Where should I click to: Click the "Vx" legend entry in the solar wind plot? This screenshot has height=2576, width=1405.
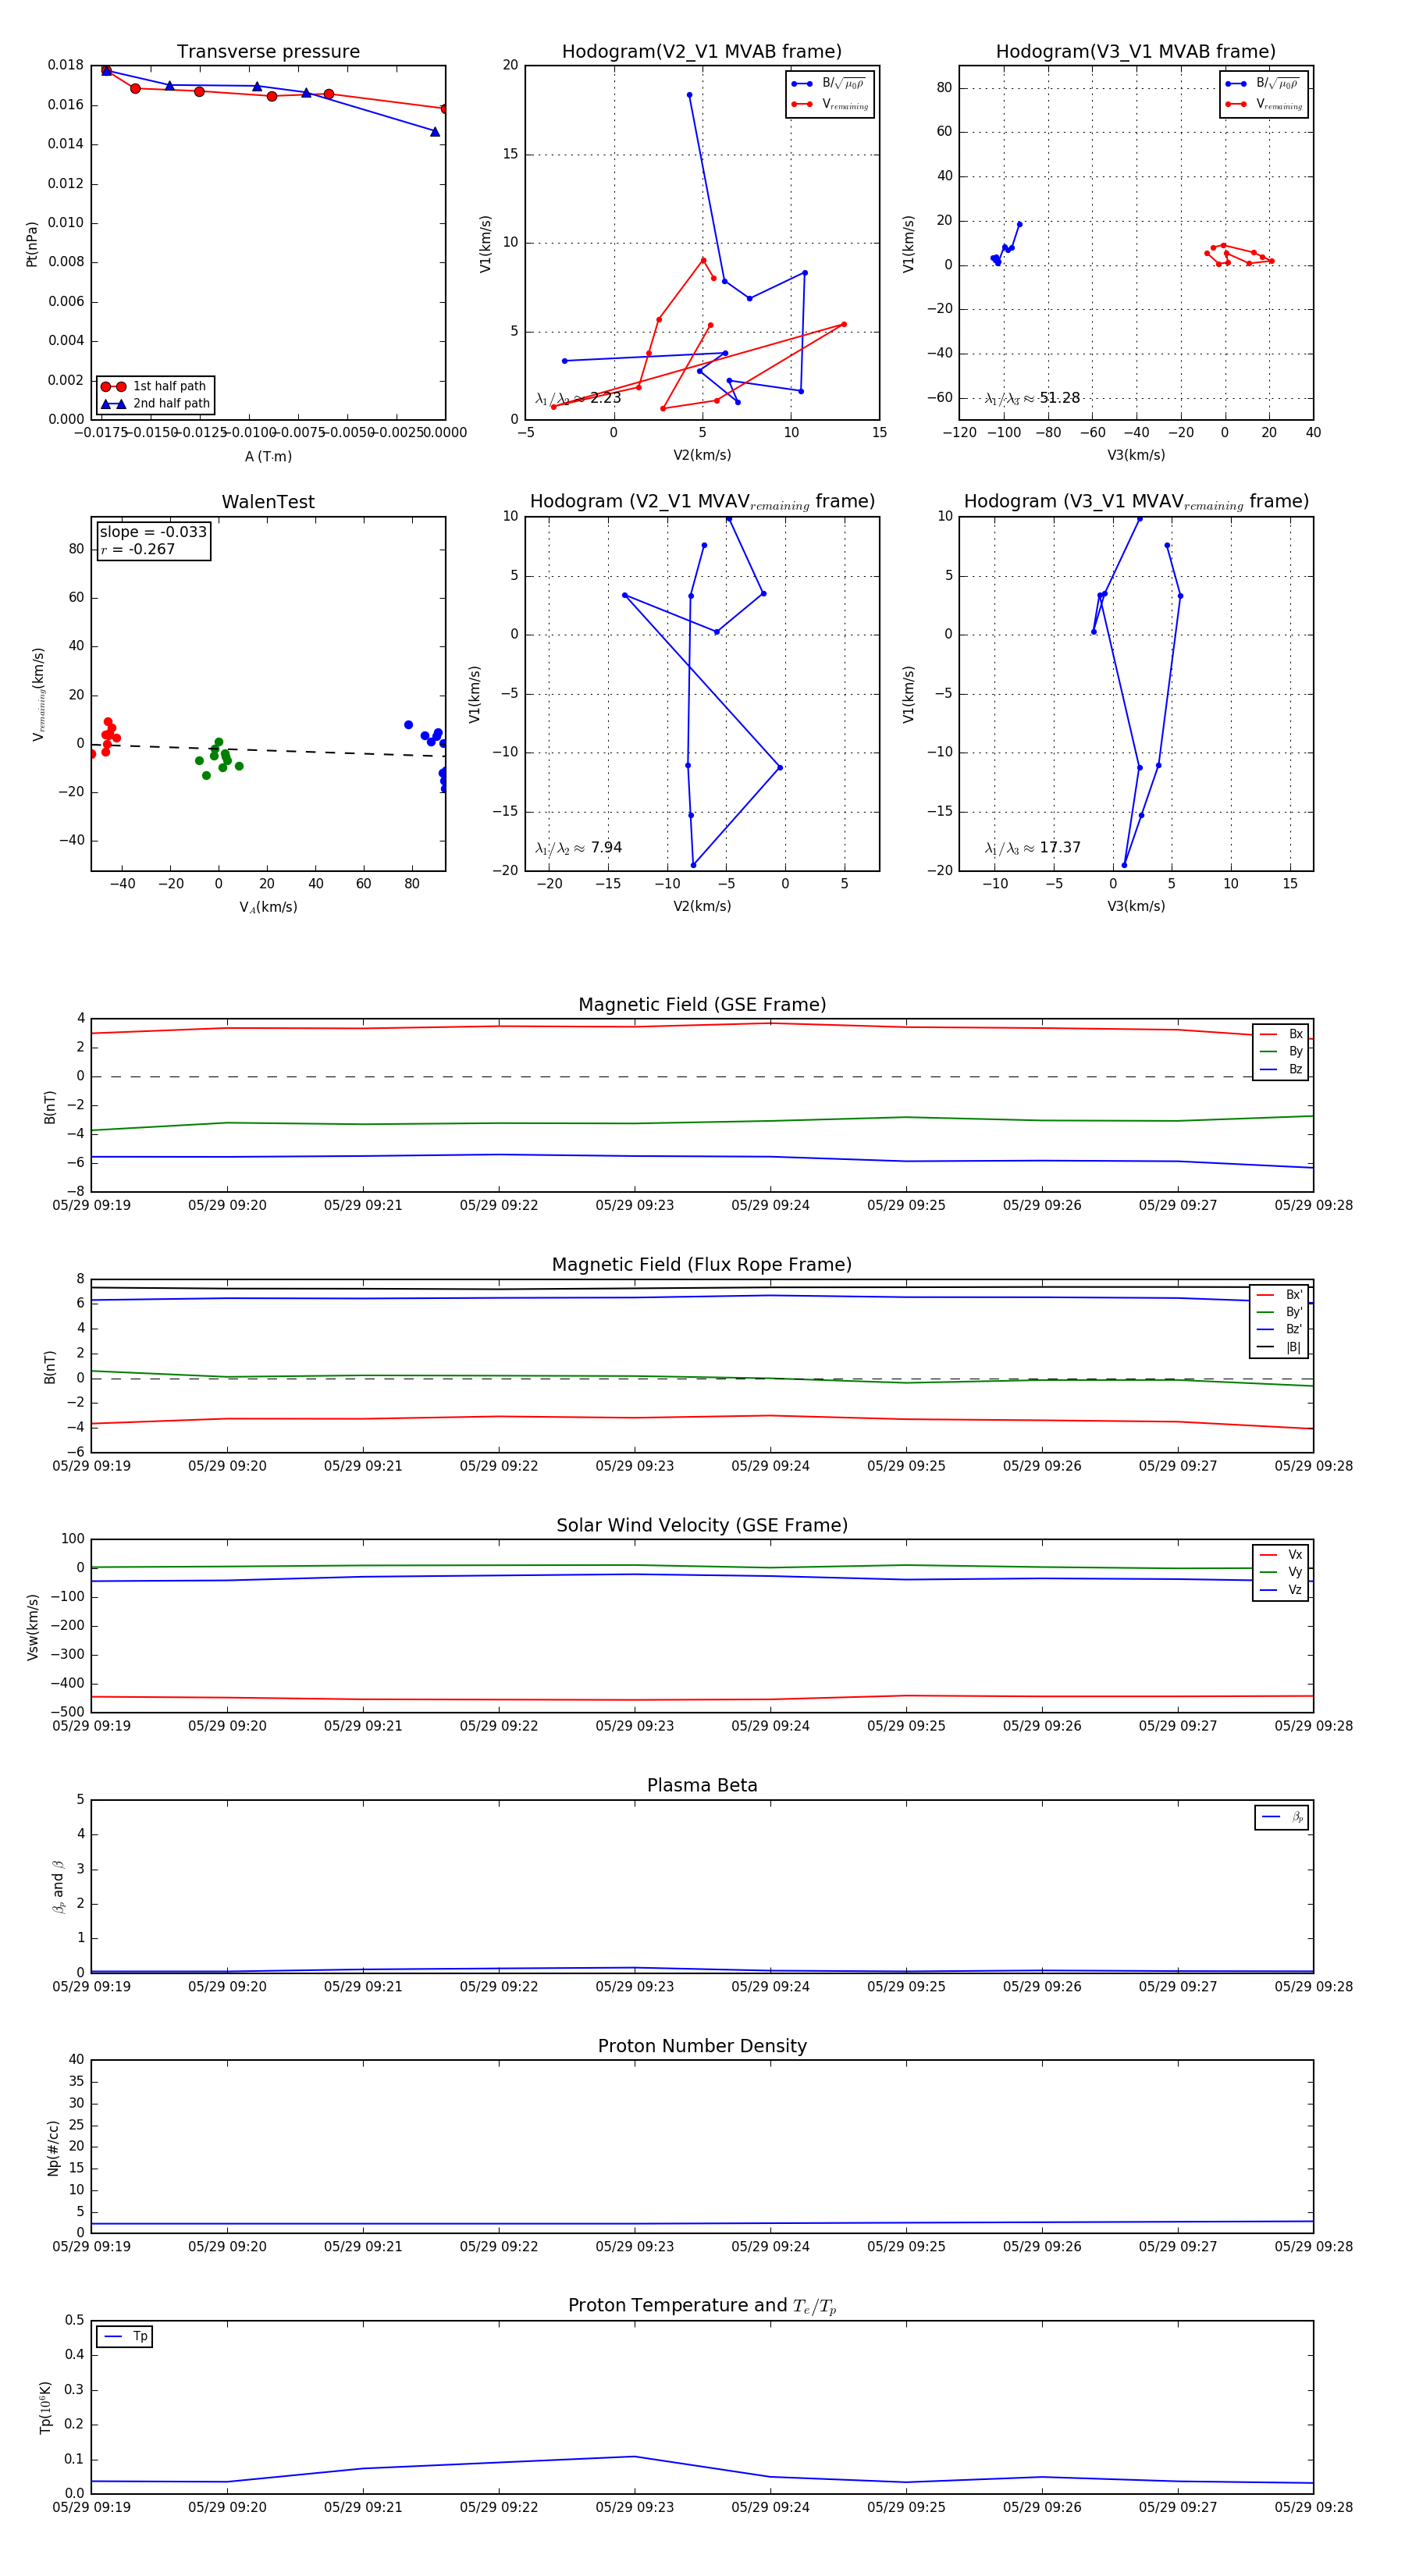[1281, 1554]
